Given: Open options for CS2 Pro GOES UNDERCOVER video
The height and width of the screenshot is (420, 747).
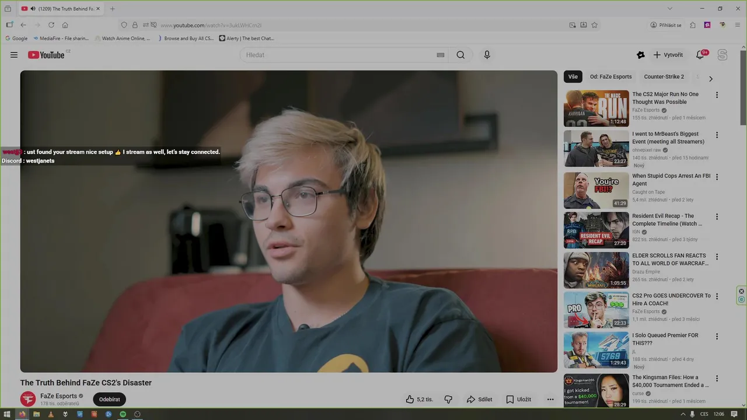Looking at the screenshot, I should pyautogui.click(x=717, y=296).
